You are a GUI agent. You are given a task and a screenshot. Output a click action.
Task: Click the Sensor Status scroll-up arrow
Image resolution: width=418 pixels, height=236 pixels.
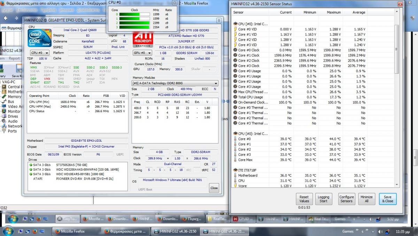tap(396, 12)
